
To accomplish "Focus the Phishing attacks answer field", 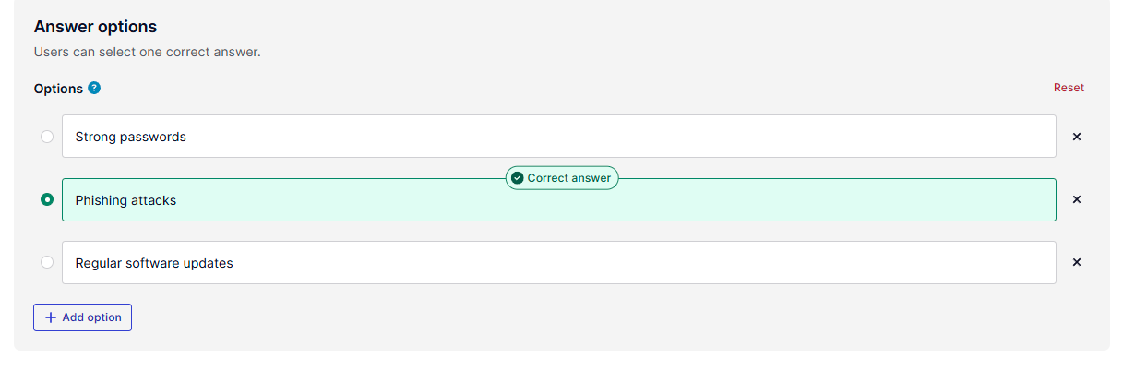I will point(559,199).
